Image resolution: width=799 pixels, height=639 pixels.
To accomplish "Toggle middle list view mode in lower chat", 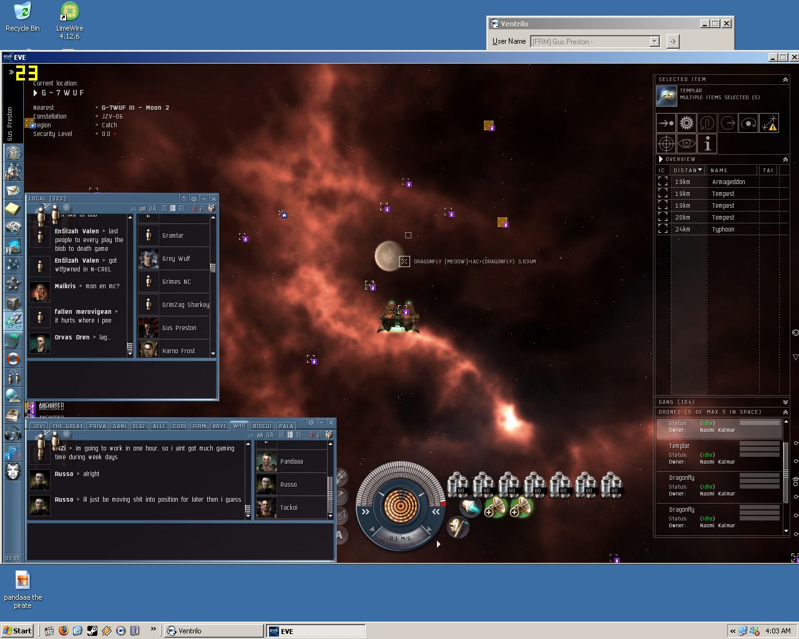I will pos(290,435).
